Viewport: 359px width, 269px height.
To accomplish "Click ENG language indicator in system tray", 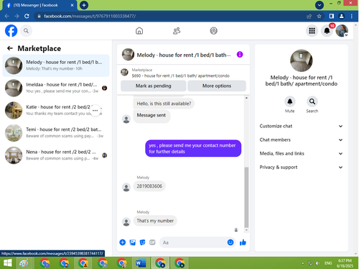I will coord(328,263).
